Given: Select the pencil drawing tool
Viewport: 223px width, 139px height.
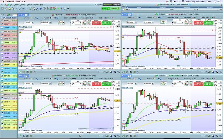Looking at the screenshot, I should 6,9.
